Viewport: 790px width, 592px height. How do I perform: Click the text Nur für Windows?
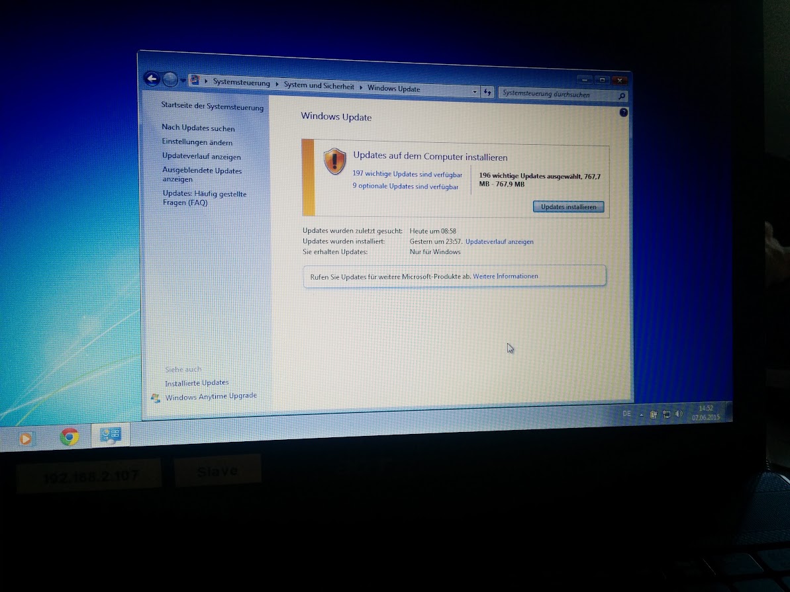435,252
